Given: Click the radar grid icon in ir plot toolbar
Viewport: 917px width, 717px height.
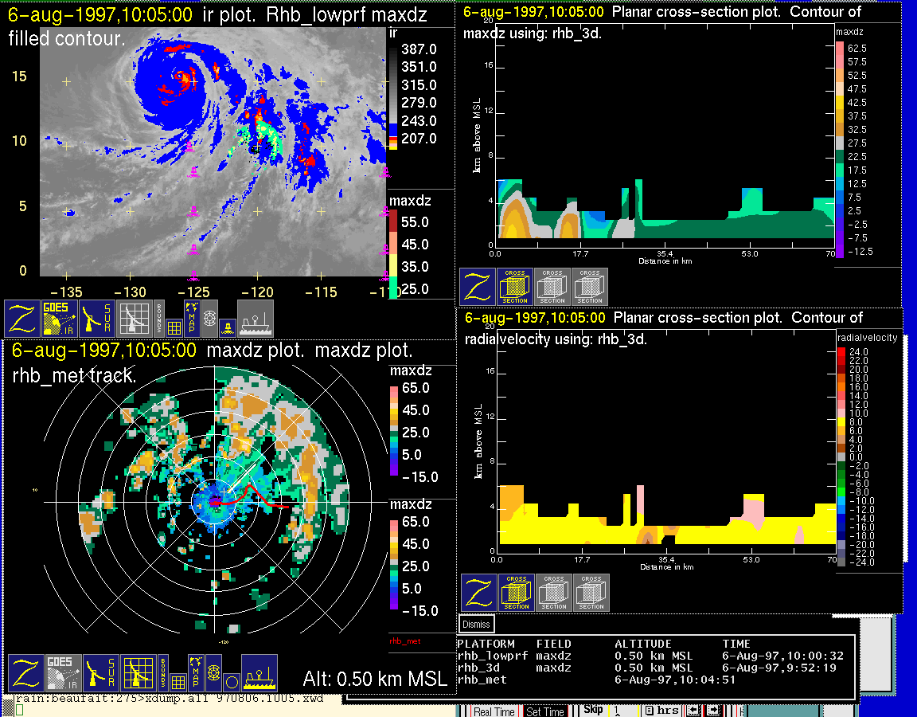Looking at the screenshot, I should point(134,318).
